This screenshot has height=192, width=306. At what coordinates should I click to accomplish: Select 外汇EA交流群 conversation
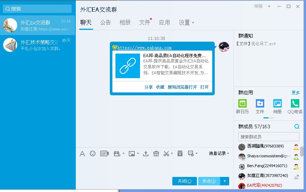pos(38,25)
